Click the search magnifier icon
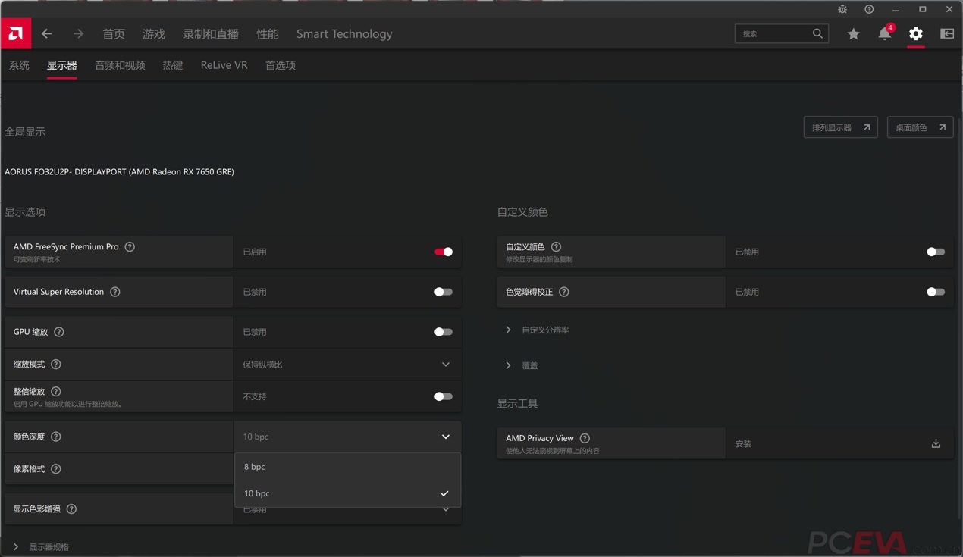Image resolution: width=963 pixels, height=557 pixels. tap(817, 33)
